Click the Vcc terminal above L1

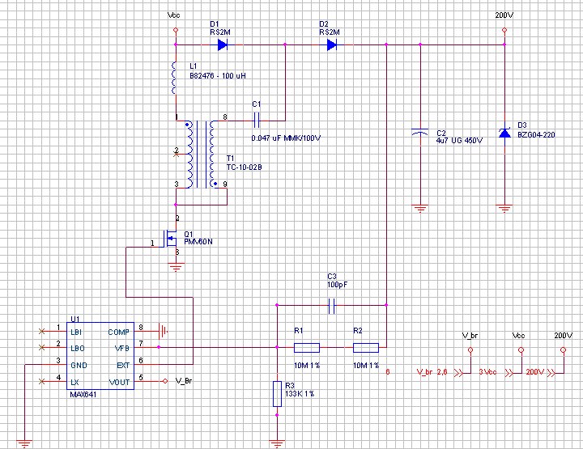click(x=175, y=30)
